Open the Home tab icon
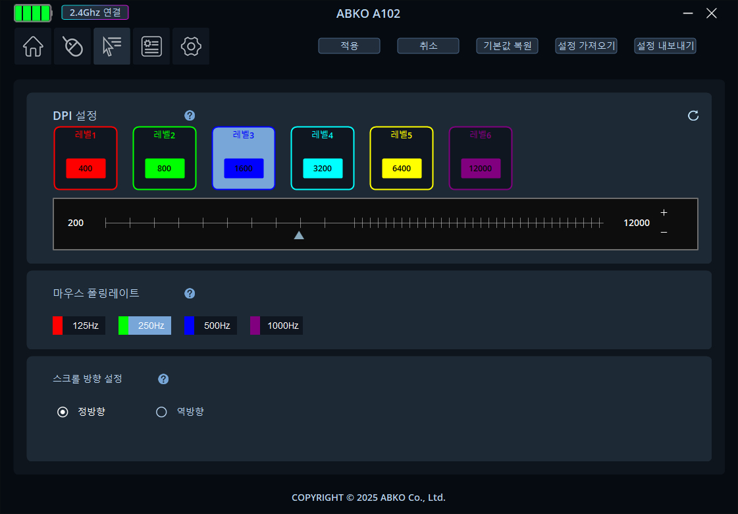The image size is (738, 514). click(33, 46)
